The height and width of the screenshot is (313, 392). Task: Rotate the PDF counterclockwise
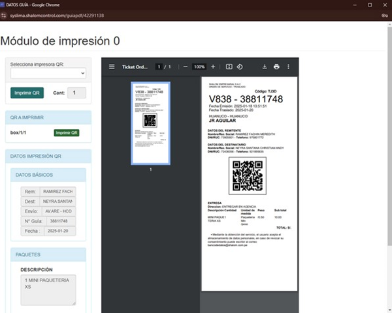coord(240,67)
